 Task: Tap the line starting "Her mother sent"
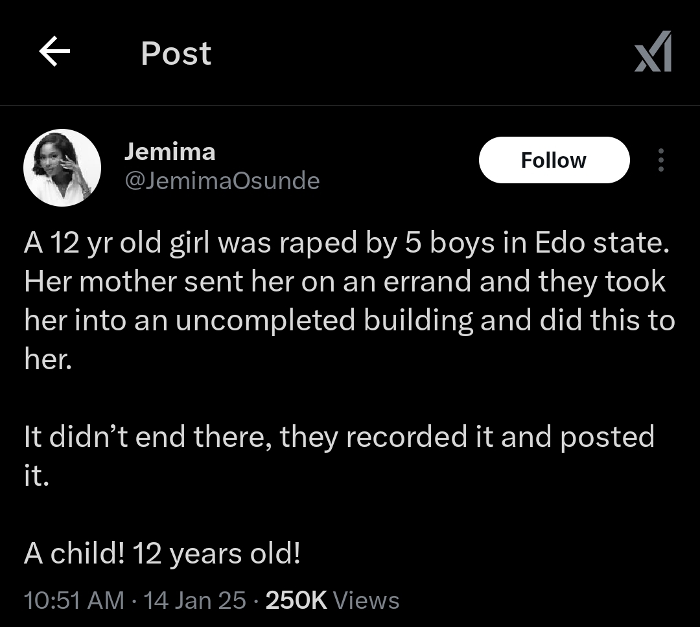(x=345, y=282)
